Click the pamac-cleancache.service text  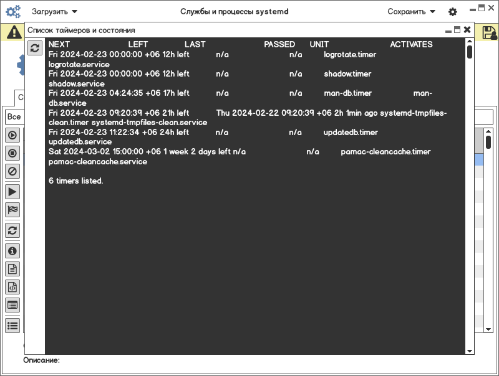(98, 162)
